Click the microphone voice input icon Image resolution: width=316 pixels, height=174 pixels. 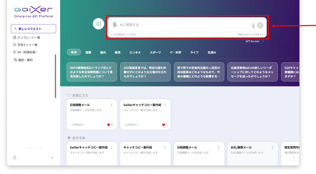pos(253,26)
